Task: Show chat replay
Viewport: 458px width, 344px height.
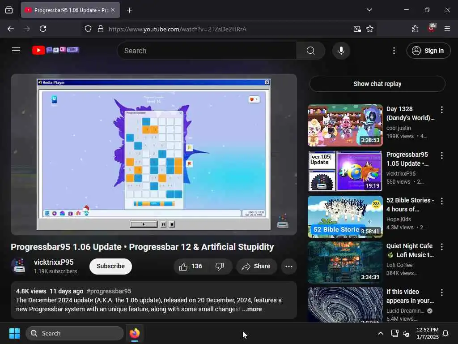Action: point(377,84)
